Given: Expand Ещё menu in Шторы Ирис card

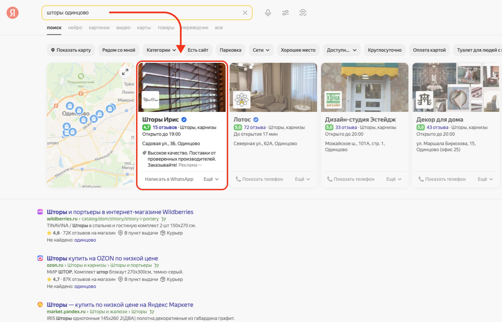Looking at the screenshot, I should tap(211, 179).
